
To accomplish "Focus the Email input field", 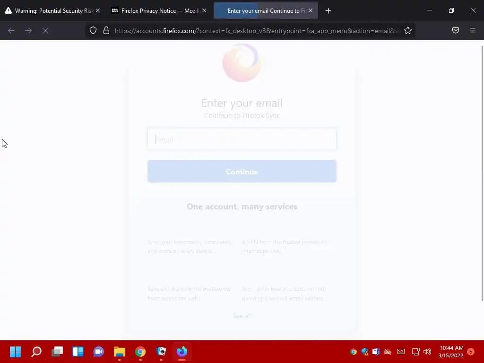I will tap(242, 139).
